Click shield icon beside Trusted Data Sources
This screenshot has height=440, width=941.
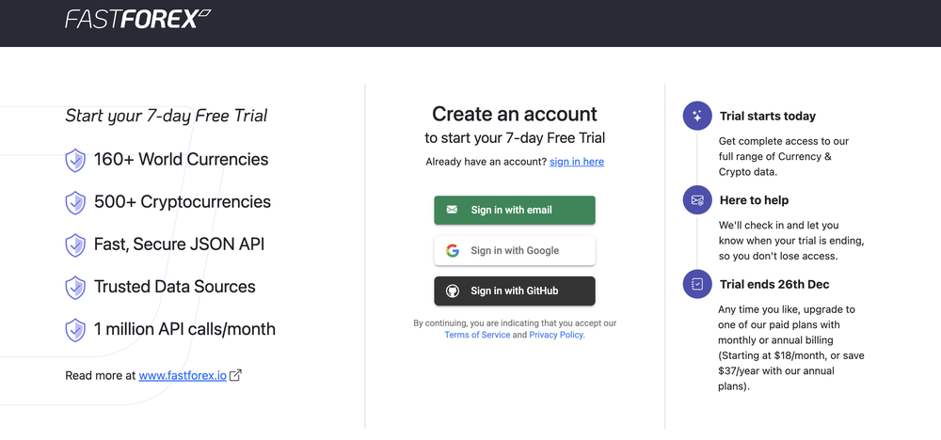pyautogui.click(x=75, y=287)
